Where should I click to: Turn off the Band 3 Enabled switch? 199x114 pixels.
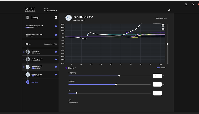158,68
